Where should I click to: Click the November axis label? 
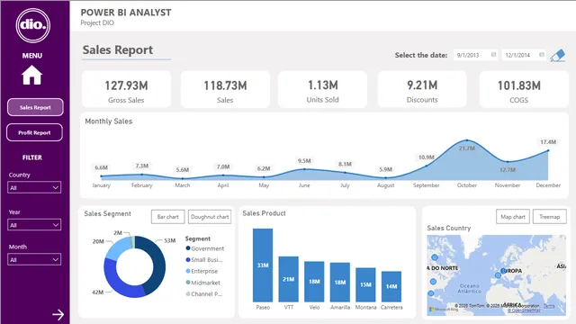click(508, 185)
